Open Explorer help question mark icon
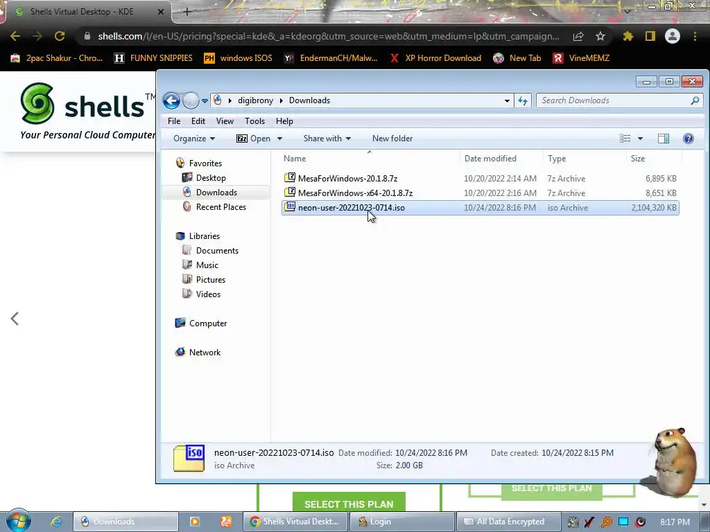The image size is (710, 532). pos(689,139)
